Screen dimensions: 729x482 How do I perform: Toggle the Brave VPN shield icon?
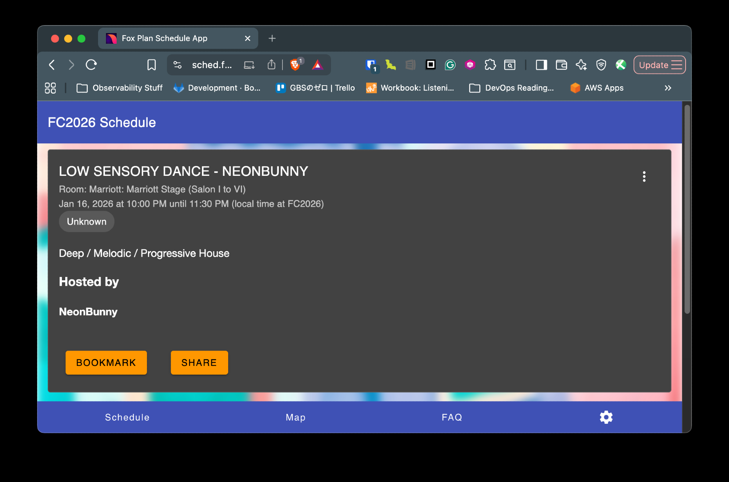(601, 65)
